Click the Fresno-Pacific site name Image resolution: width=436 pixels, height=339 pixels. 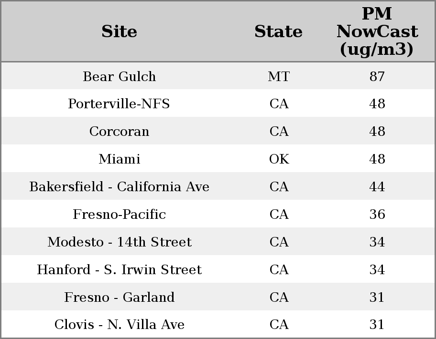(119, 215)
